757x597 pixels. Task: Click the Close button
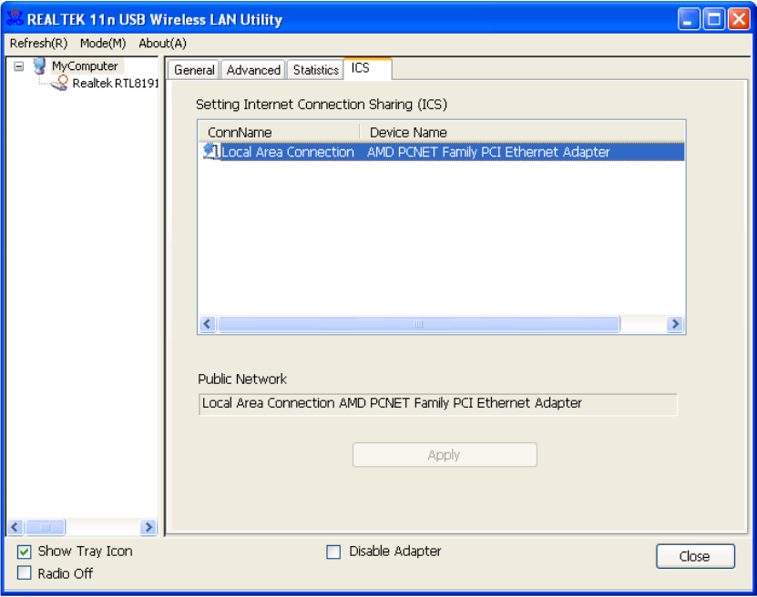(x=695, y=556)
